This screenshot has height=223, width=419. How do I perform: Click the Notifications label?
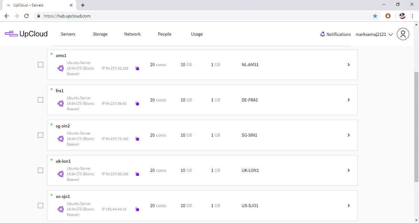point(339,34)
